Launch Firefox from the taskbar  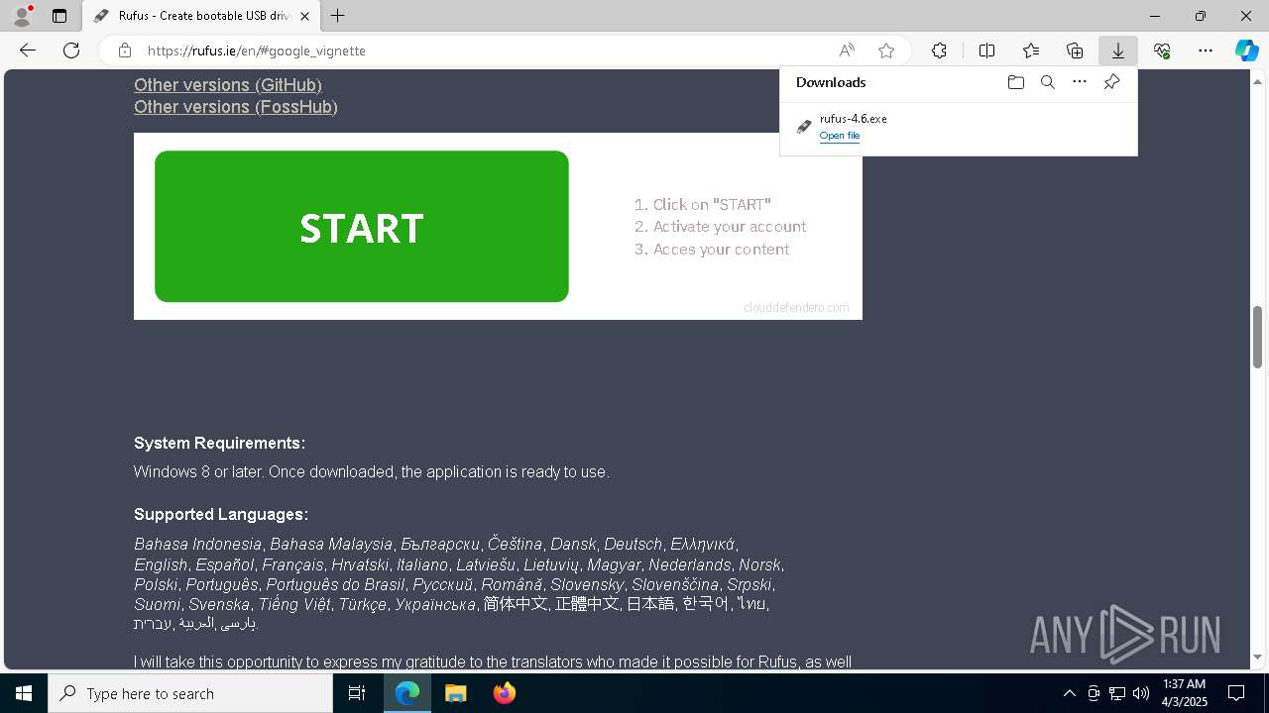coord(504,693)
